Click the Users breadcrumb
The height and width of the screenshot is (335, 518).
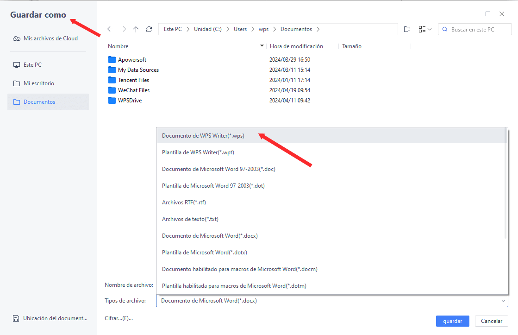point(240,29)
